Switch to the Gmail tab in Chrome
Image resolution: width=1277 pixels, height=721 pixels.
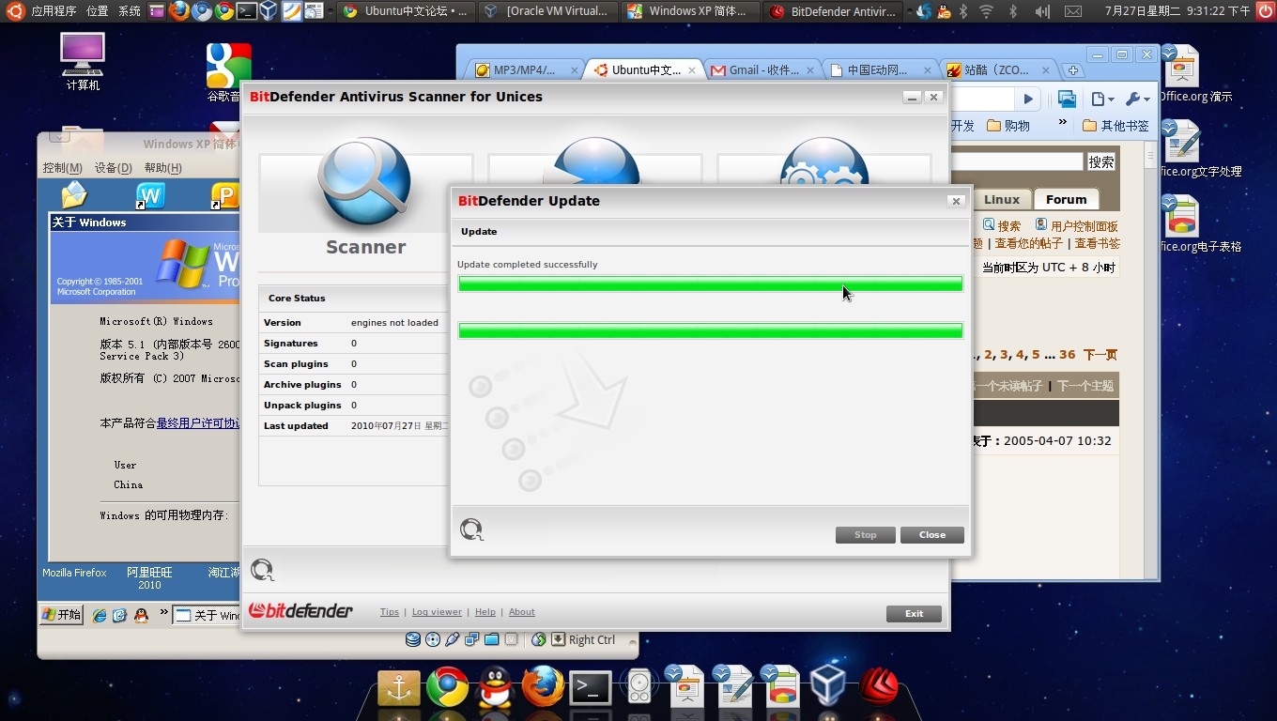[764, 69]
